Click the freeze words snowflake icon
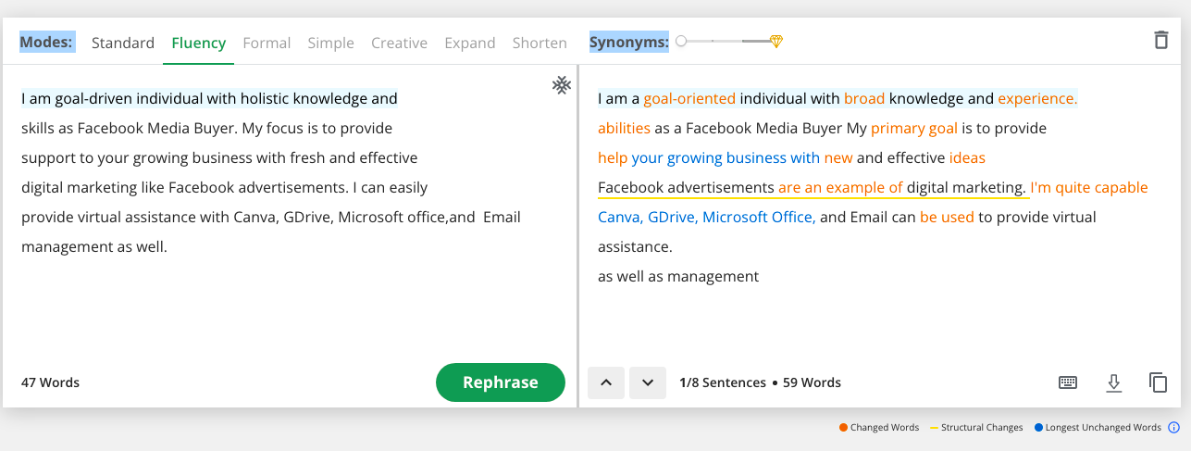The image size is (1191, 451). click(x=561, y=86)
